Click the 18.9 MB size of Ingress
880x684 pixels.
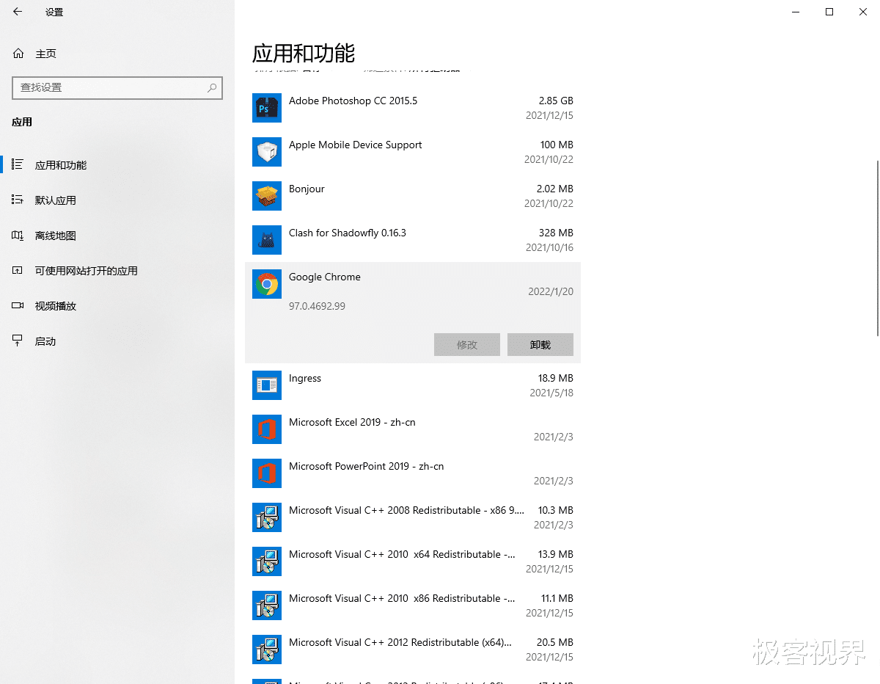pyautogui.click(x=556, y=378)
